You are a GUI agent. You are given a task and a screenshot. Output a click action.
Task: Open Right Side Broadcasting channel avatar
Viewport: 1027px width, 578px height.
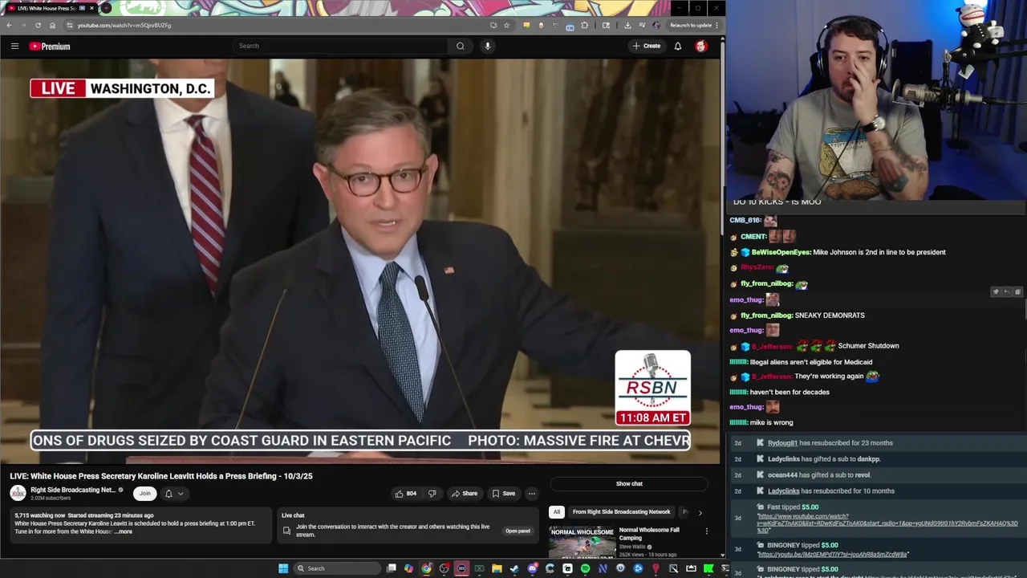click(18, 493)
